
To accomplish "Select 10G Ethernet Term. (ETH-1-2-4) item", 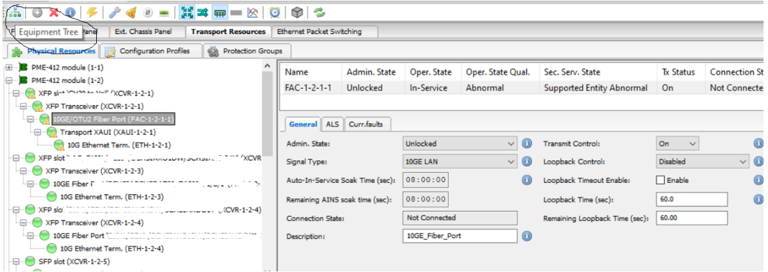I will [111, 248].
